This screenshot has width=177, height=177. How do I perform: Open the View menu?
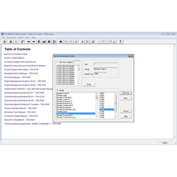coord(27,37)
